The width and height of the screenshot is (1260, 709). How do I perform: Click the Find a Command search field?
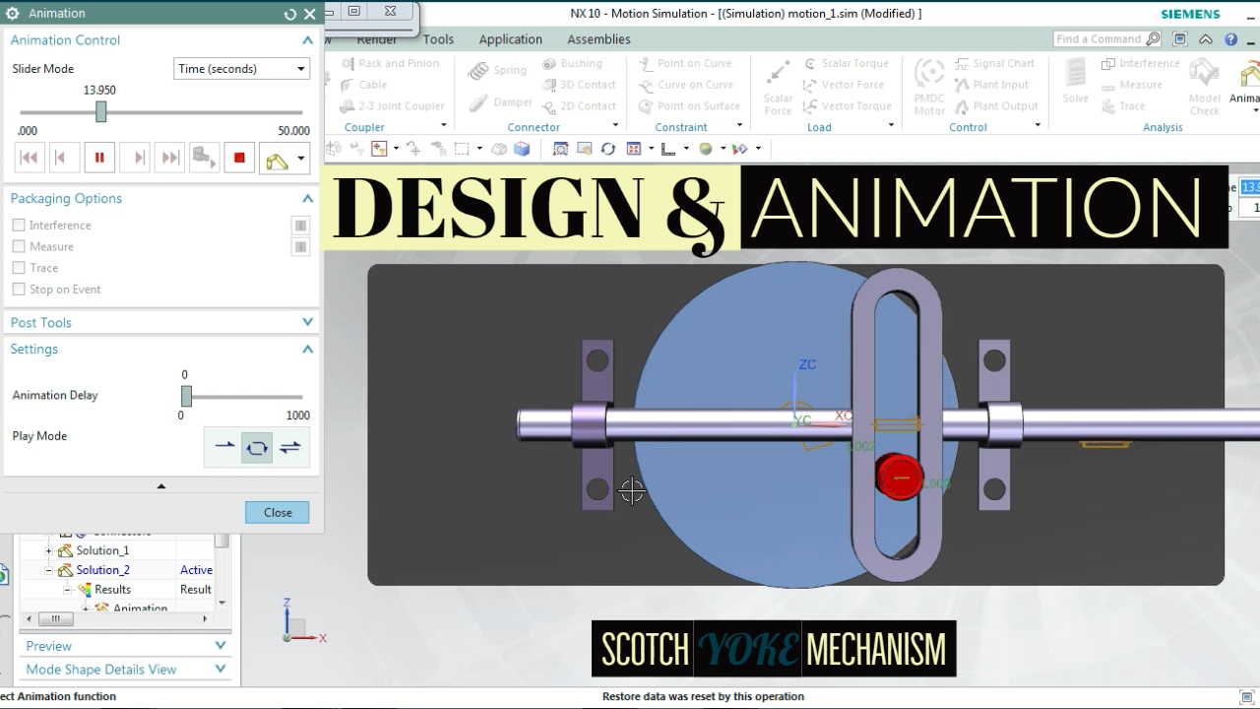[x=1099, y=39]
